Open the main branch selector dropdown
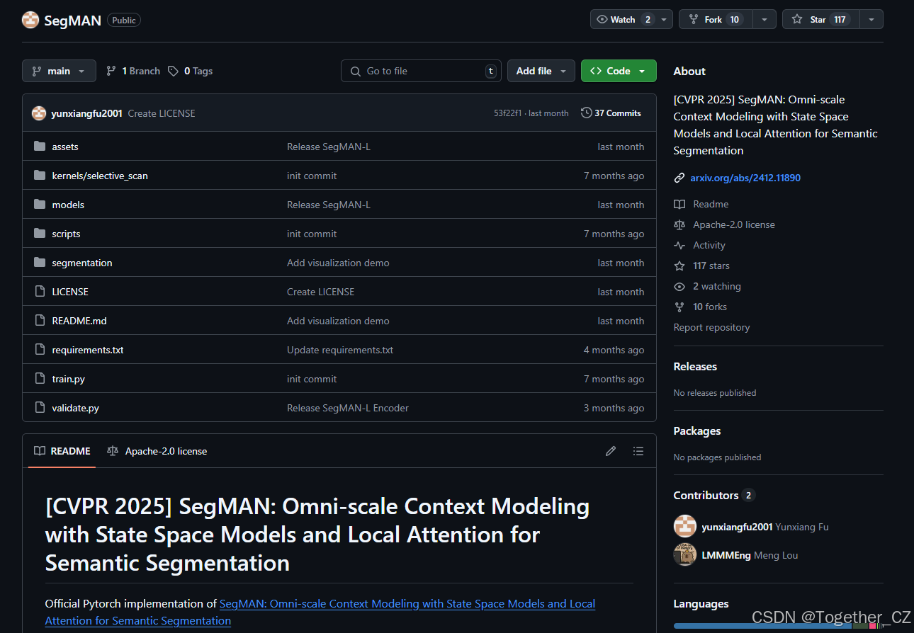 [59, 71]
